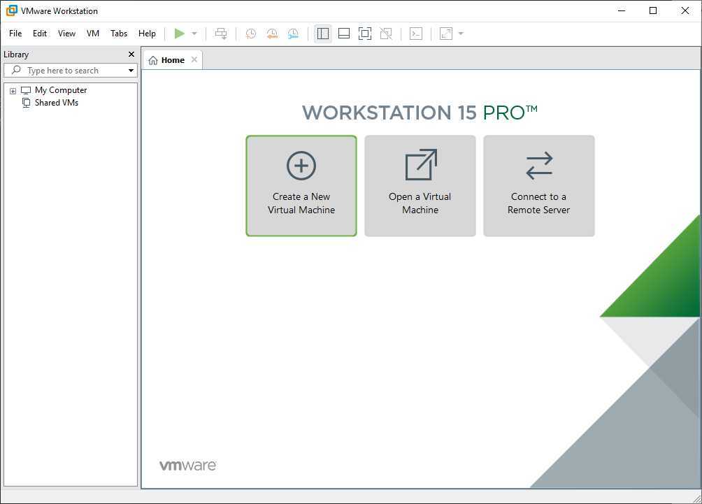Click Open a Virtual Machine tile
This screenshot has width=702, height=504.
point(420,186)
